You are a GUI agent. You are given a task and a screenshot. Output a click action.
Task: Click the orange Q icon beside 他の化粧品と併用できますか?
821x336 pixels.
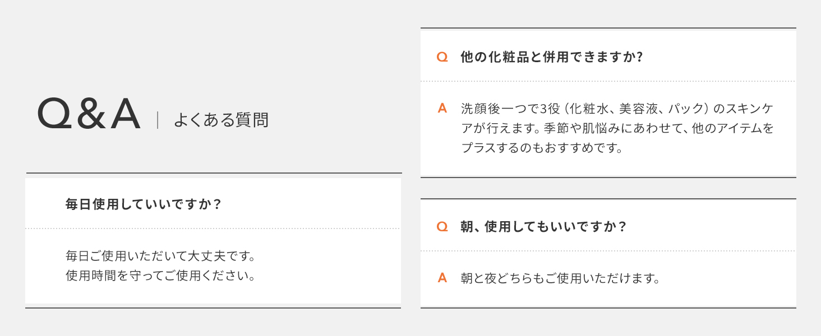point(442,57)
